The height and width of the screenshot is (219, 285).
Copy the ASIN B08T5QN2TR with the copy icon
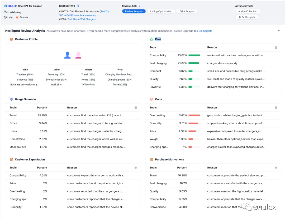coord(78,6)
